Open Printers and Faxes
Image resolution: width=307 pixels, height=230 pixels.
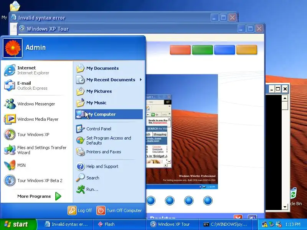click(109, 152)
